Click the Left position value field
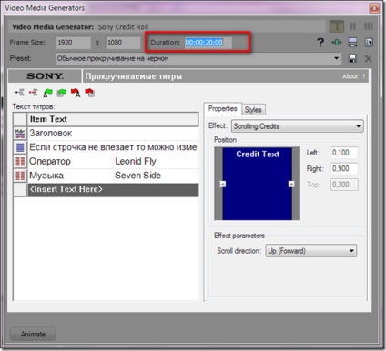Screen dimensions: 386x351 pyautogui.click(x=344, y=153)
